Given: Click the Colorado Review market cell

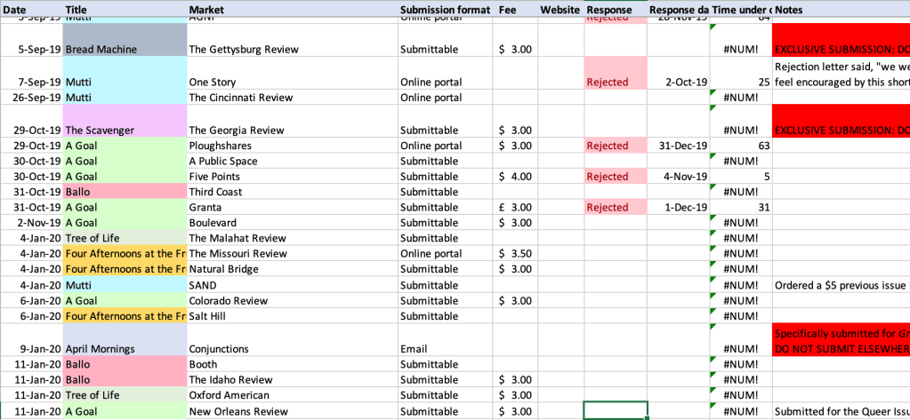Looking at the screenshot, I should pos(293,301).
